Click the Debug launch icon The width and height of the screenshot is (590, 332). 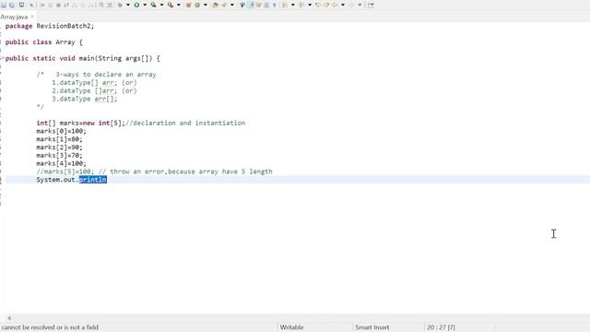[120, 5]
